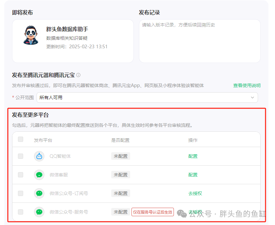Enable the 微信公众号-订阅号 checkbox
275x225 pixels.
(x=21, y=193)
